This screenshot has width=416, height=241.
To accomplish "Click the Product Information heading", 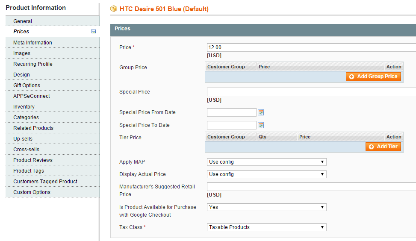I will click(36, 8).
